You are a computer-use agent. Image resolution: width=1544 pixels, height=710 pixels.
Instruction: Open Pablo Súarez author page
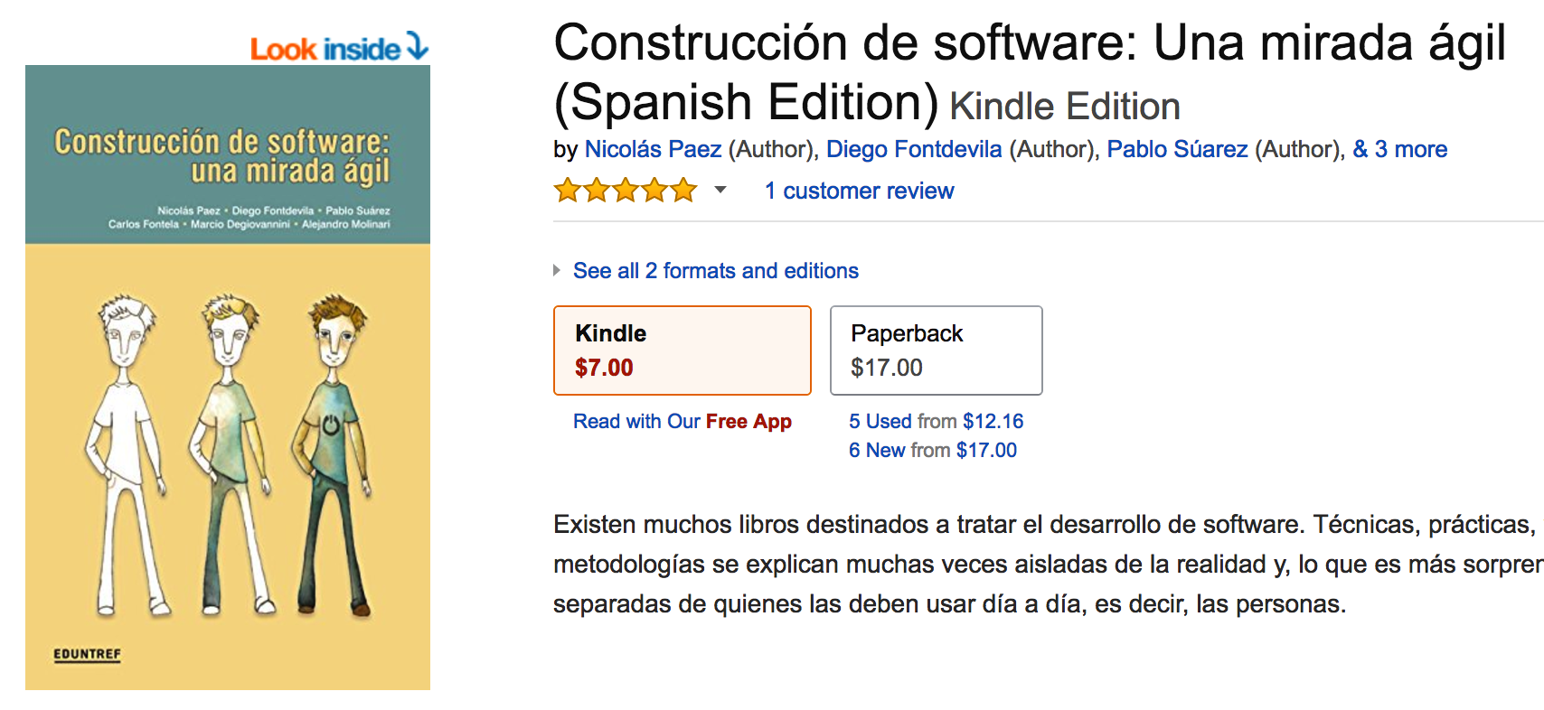1177,149
